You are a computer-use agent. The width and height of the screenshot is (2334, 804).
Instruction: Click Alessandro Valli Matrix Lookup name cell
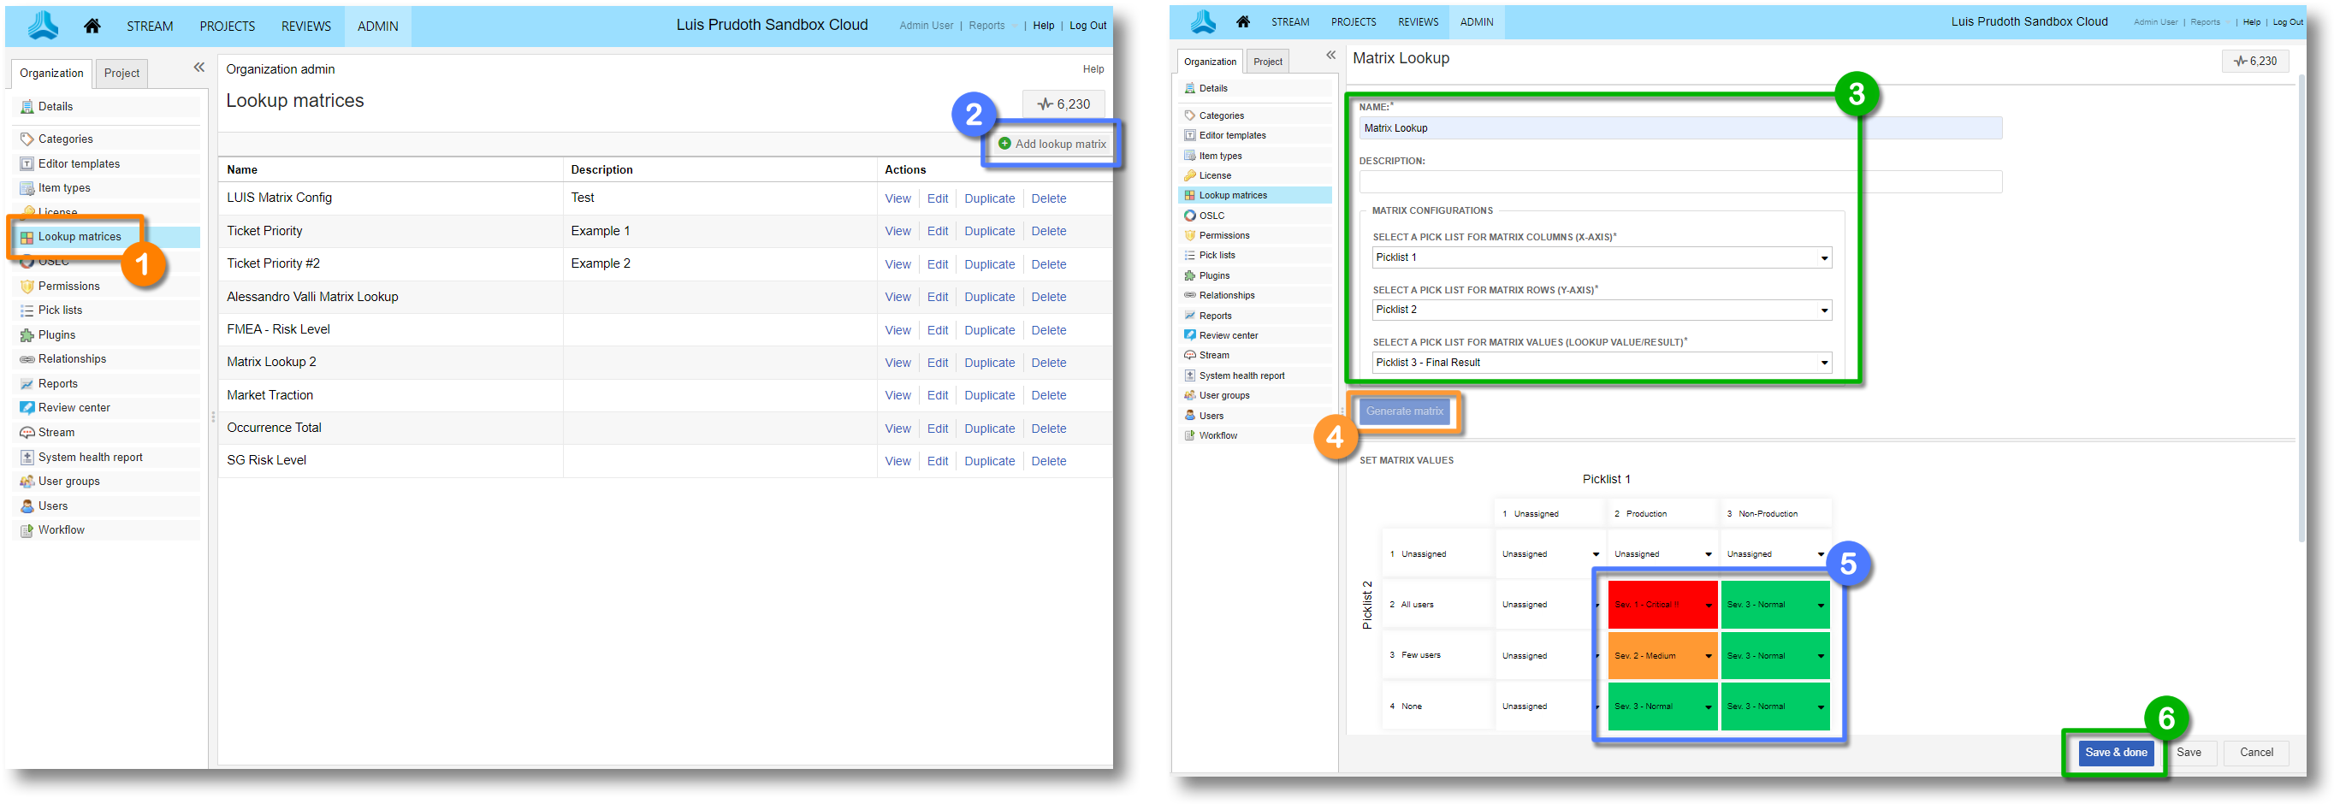390,298
